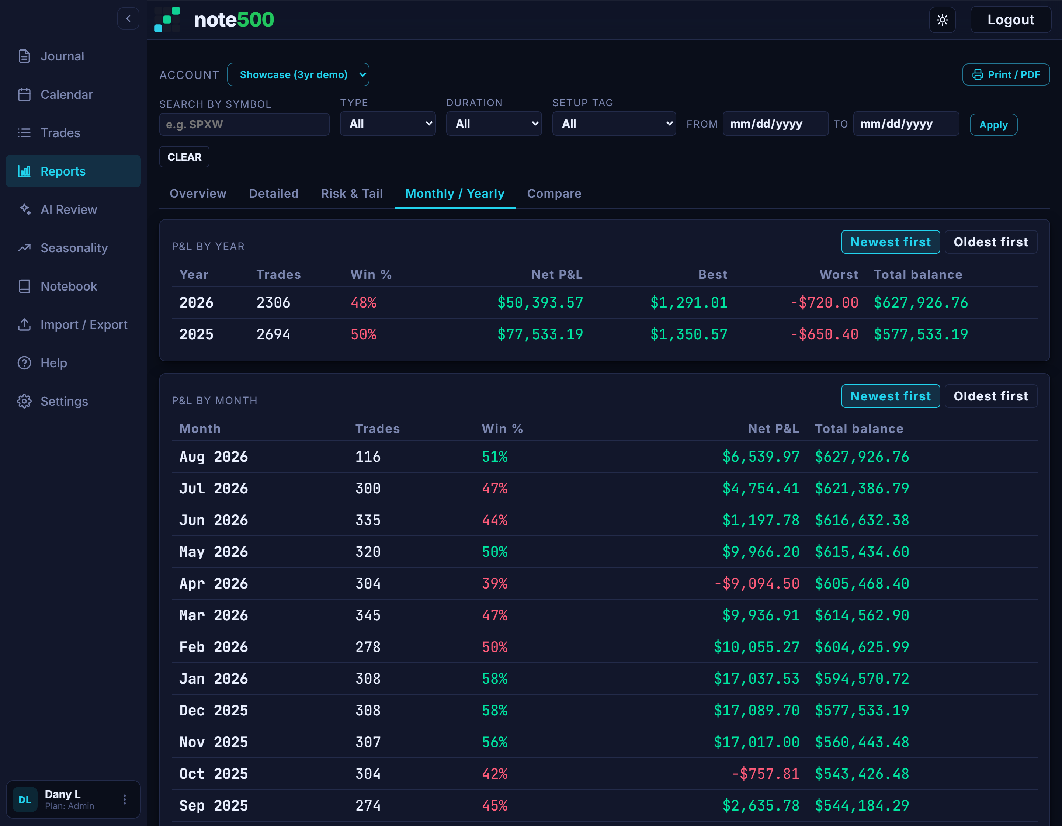Click the To date field
Image resolution: width=1062 pixels, height=826 pixels.
coord(906,124)
